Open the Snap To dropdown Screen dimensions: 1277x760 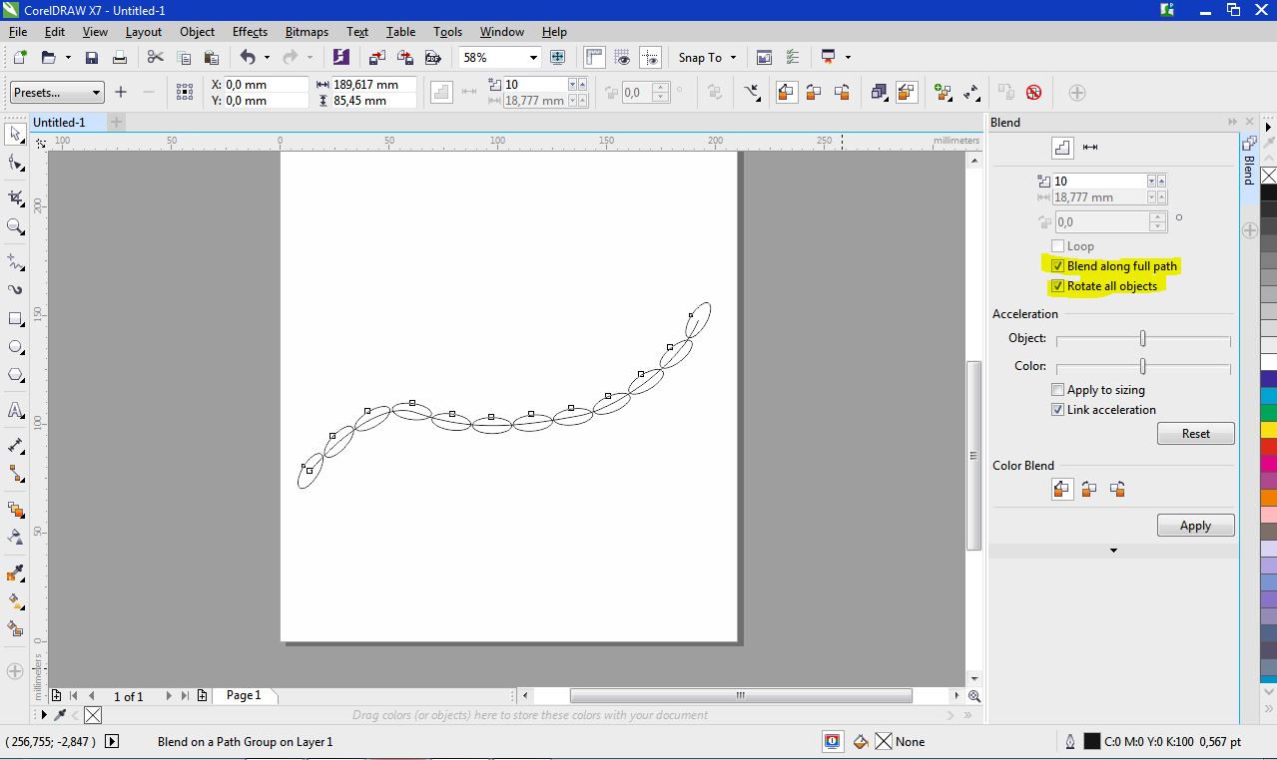pos(706,58)
